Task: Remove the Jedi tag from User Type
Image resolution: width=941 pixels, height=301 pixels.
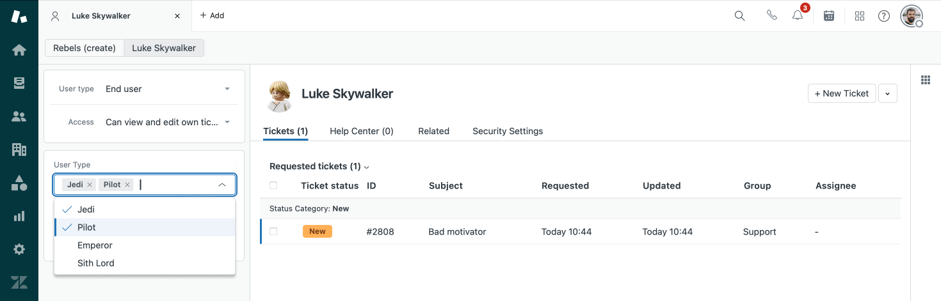Action: [90, 185]
